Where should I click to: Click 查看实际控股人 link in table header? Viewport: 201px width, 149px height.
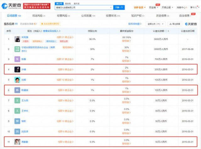(52, 31)
